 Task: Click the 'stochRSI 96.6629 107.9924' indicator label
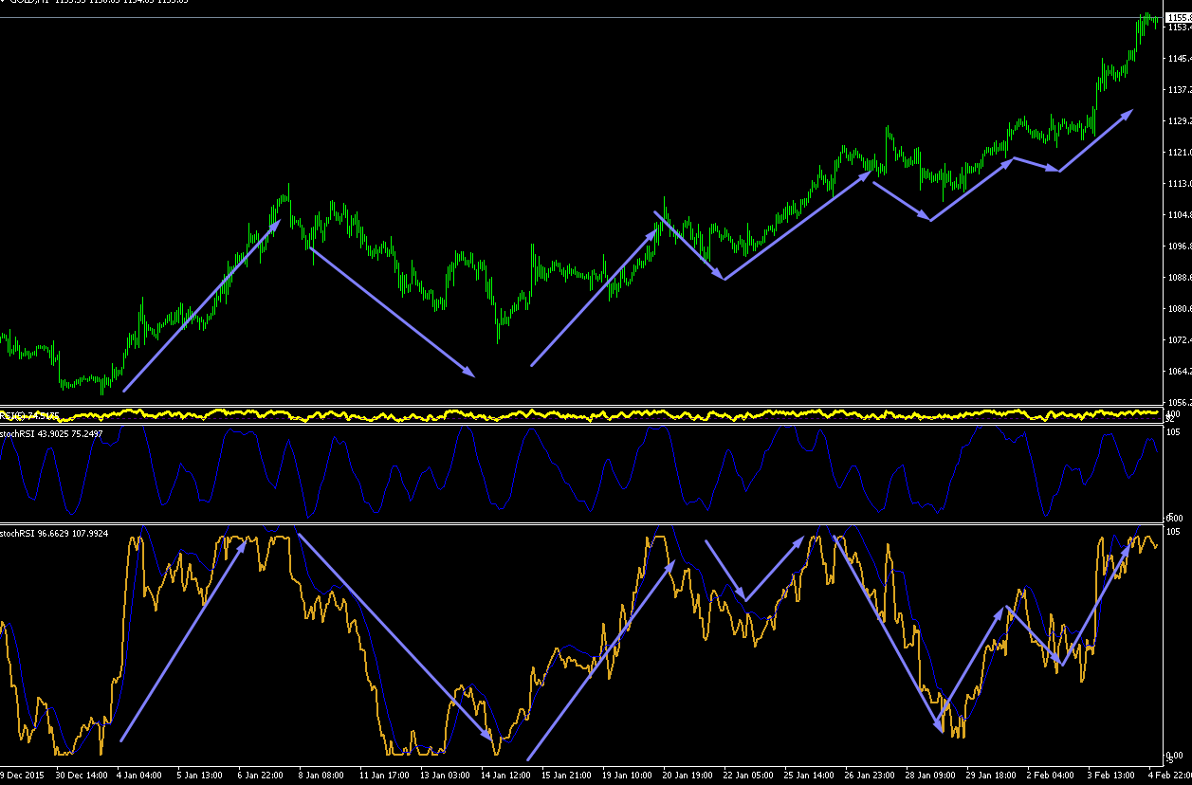click(x=54, y=534)
